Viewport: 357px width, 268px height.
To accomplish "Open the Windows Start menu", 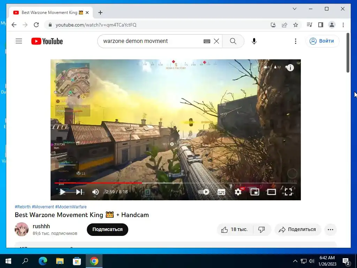I will click(x=8, y=261).
